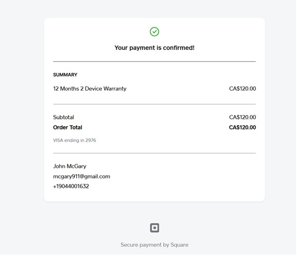This screenshot has height=257, width=297.
Task: Click the word VISA in payment method
Action: (59, 140)
